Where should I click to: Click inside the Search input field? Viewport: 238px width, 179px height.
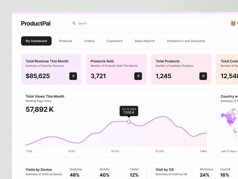142,23
